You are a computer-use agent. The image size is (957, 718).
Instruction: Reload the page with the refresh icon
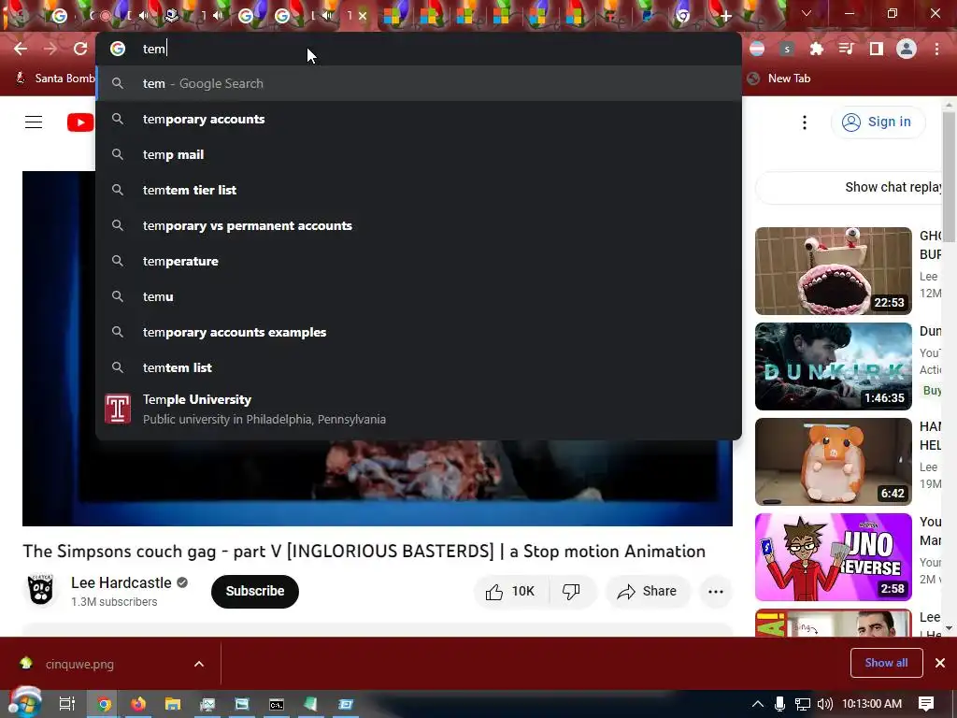(80, 49)
